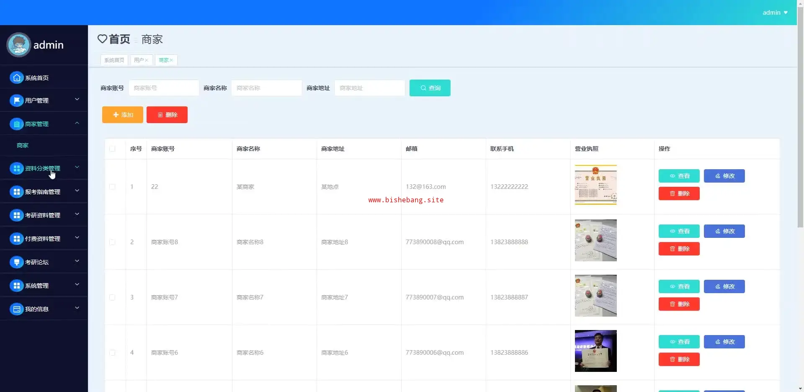Click the orange 添加 button
The height and width of the screenshot is (392, 804).
pos(123,115)
